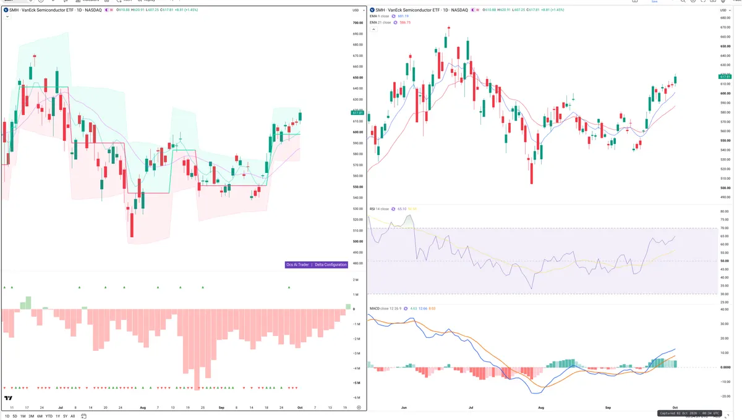This screenshot has width=742, height=420.
Task: Click the 700.00 label on left price axis
Action: click(357, 23)
